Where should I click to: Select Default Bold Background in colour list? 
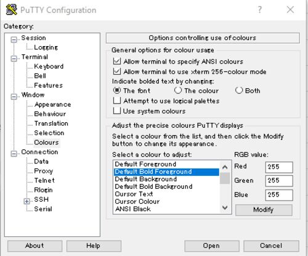point(166,187)
